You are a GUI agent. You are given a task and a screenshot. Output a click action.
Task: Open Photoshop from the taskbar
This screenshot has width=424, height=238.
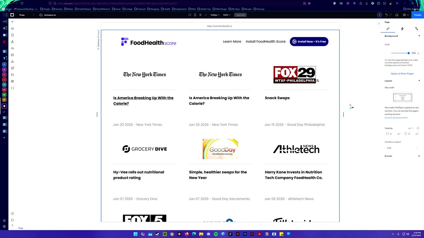[245, 234]
